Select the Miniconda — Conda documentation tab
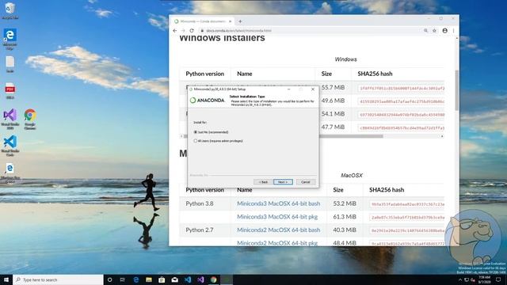Screen dimensions: 507x285 click(x=203, y=21)
